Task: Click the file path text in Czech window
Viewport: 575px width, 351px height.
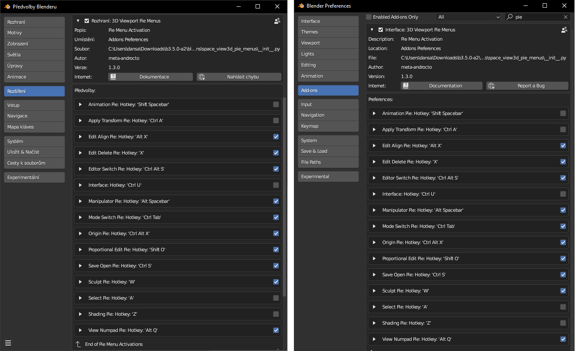Action: tap(194, 49)
